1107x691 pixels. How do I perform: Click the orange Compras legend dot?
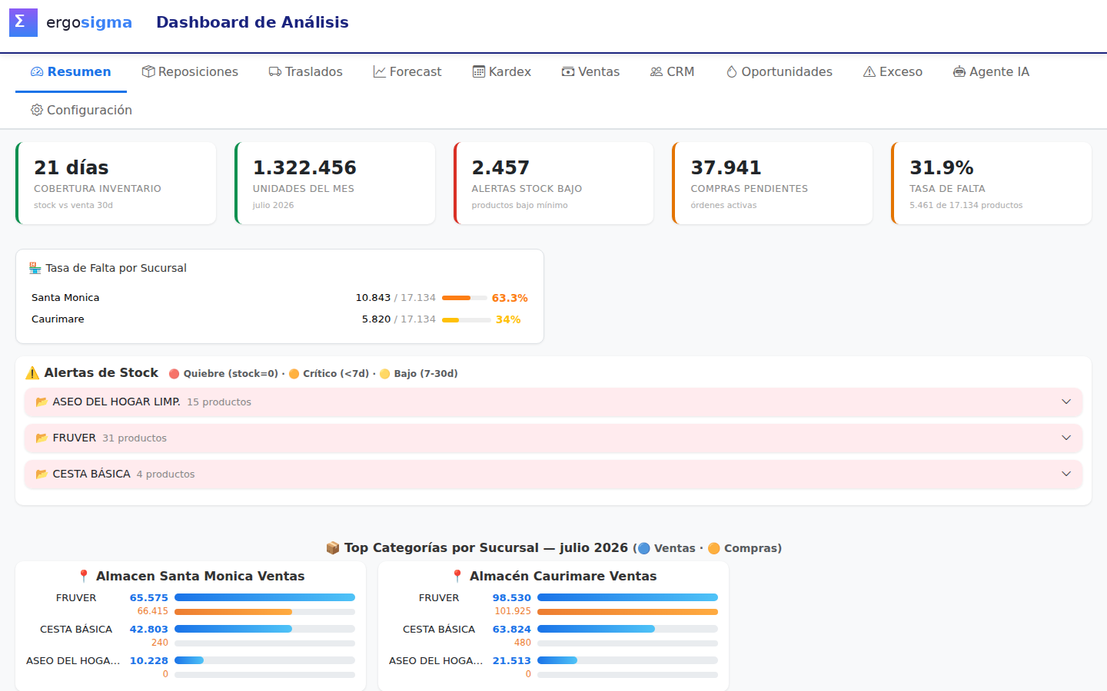(714, 548)
